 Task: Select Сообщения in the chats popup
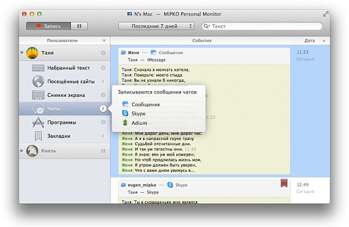145,105
